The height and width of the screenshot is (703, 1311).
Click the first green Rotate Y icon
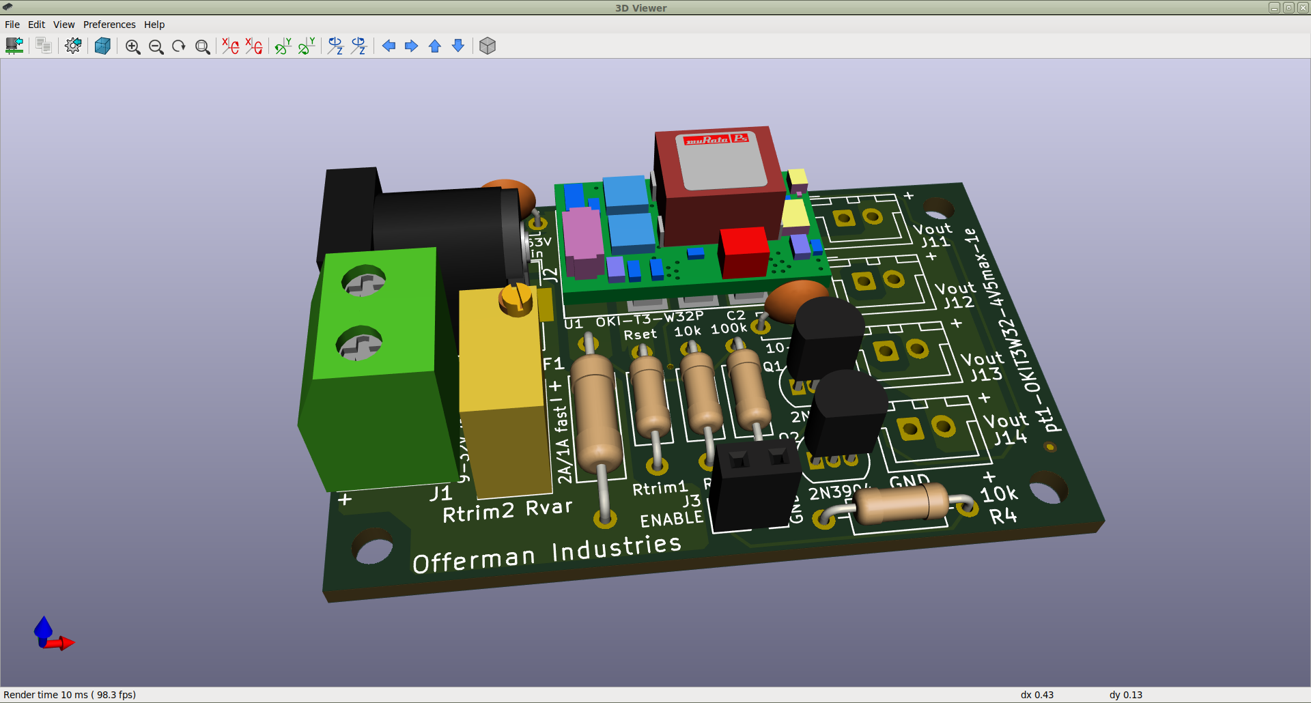[x=283, y=46]
